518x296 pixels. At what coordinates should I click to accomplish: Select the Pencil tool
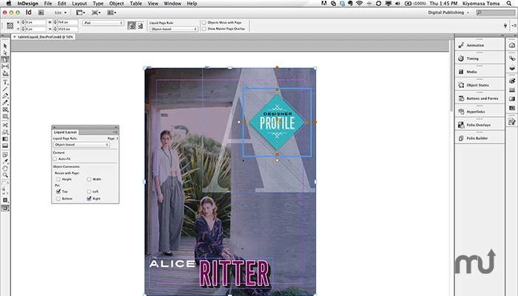(x=5, y=102)
